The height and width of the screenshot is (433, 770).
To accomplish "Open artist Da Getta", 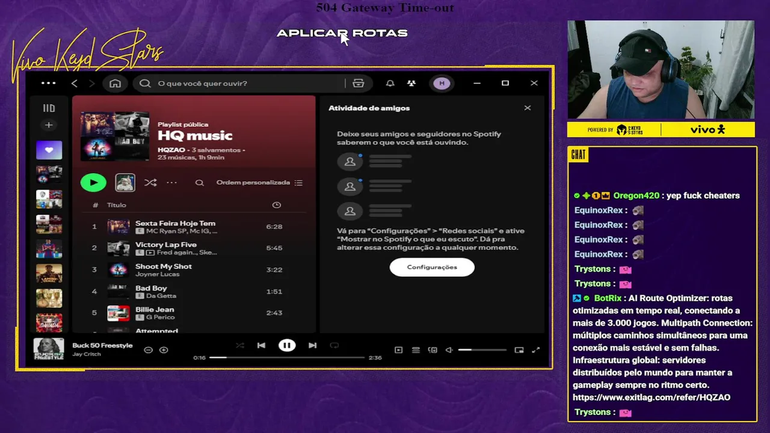I will click(x=161, y=296).
